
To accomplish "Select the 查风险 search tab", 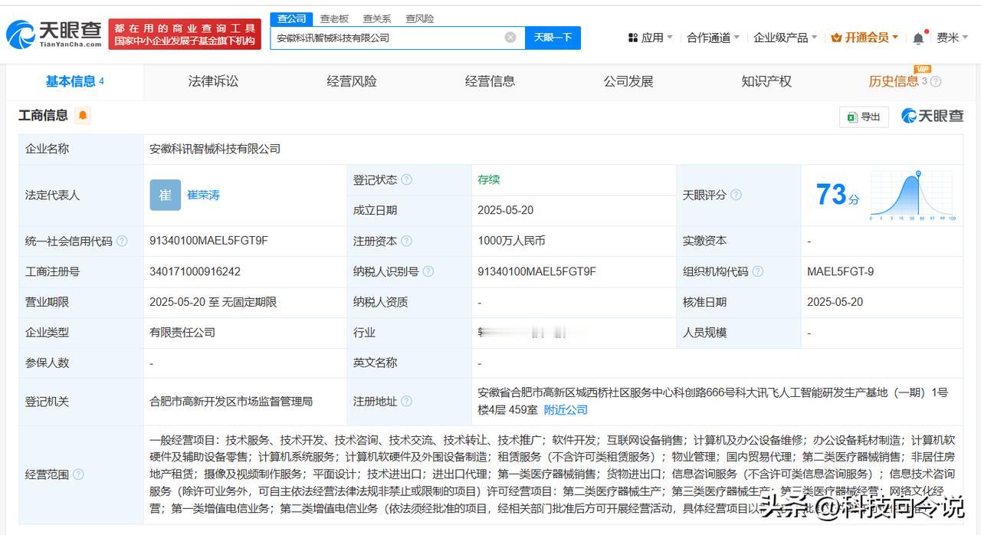I will tap(420, 18).
